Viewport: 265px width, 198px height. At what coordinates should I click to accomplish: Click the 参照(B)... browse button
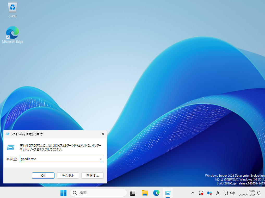tap(92, 176)
